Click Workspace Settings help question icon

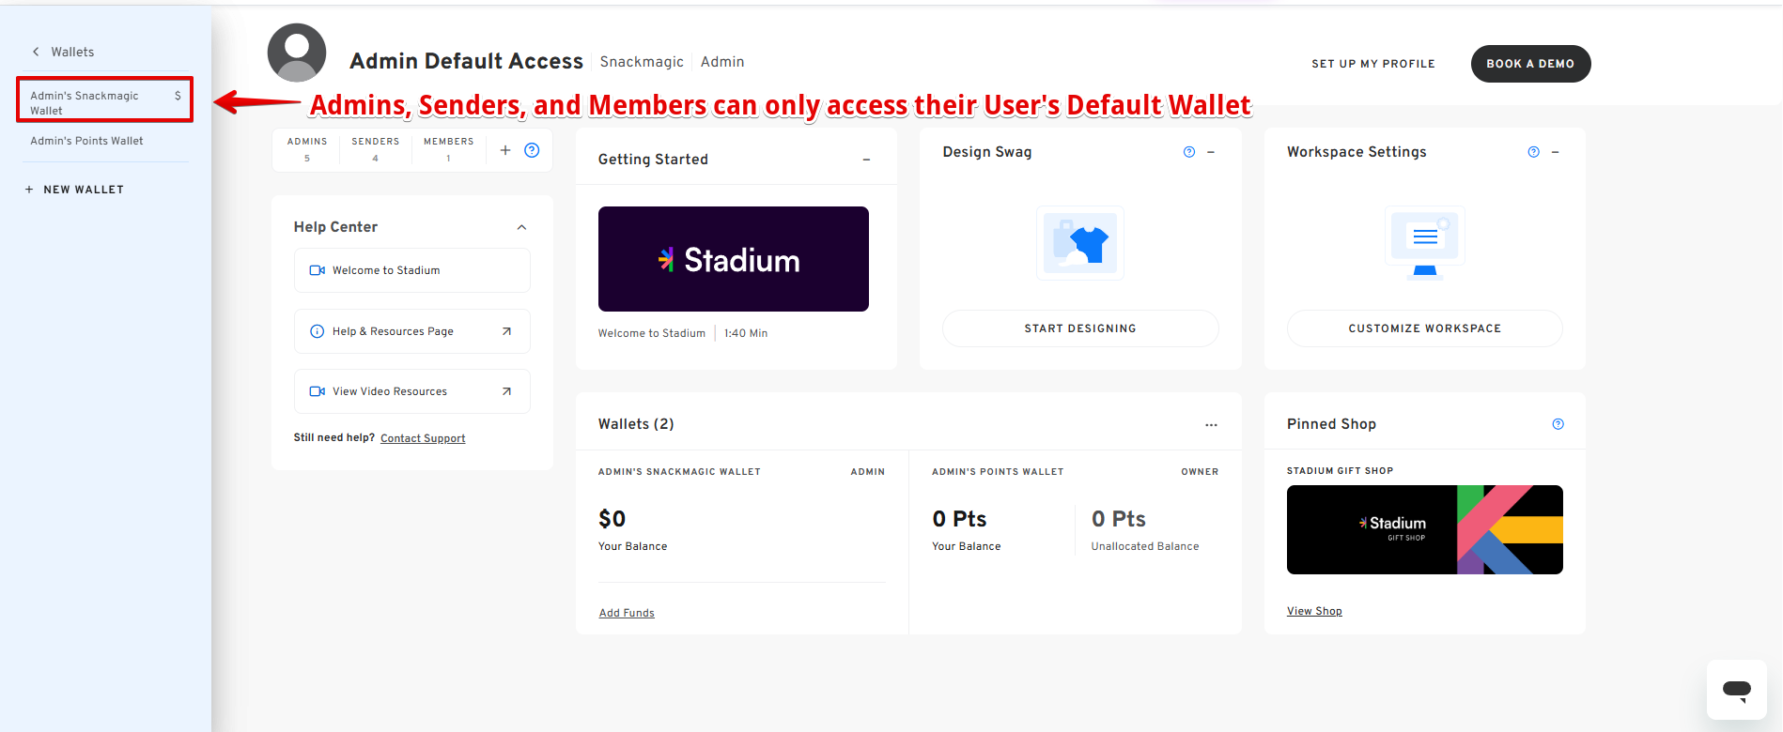point(1534,152)
